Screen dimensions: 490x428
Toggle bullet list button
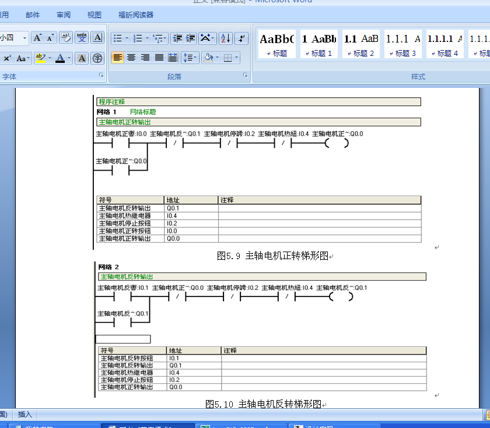coord(117,38)
